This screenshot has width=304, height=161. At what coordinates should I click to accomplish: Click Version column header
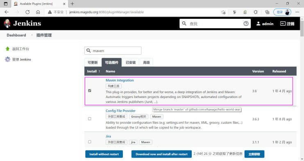(258, 72)
